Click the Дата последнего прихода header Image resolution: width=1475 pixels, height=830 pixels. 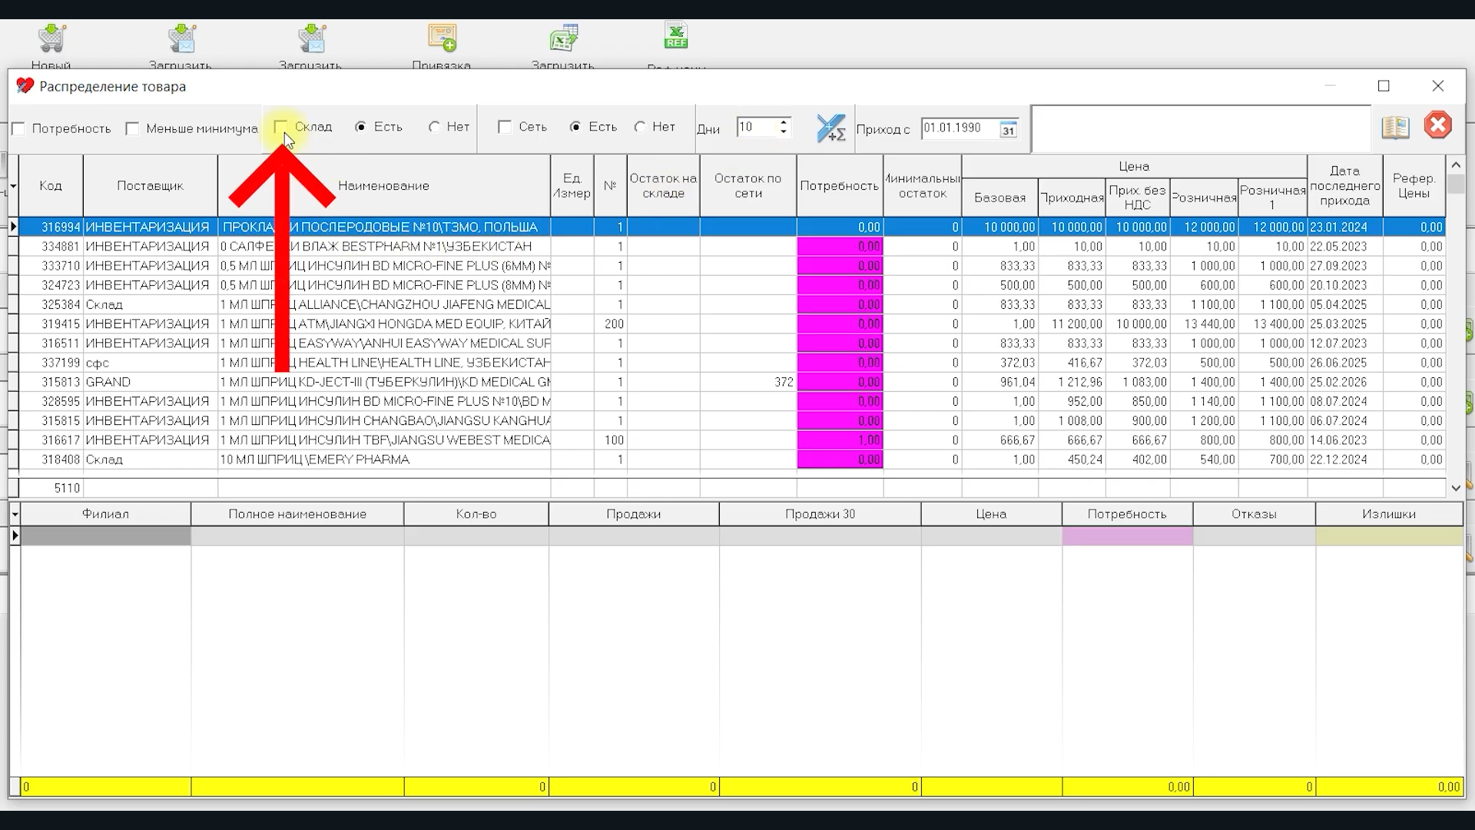(x=1344, y=186)
